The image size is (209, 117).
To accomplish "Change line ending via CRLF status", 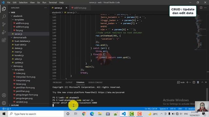I will coord(180,109).
